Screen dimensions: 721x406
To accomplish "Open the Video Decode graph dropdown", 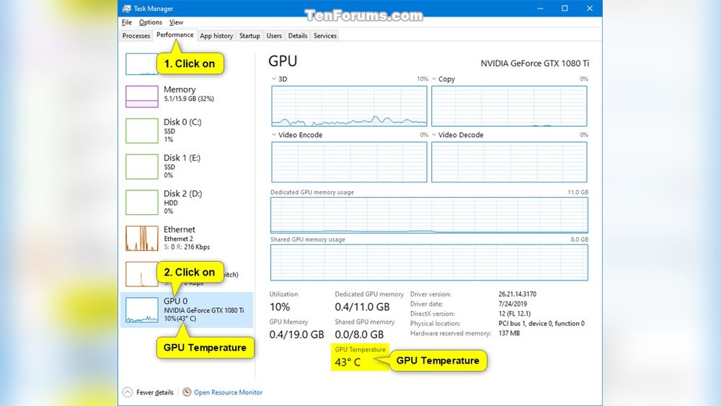I will pos(435,135).
